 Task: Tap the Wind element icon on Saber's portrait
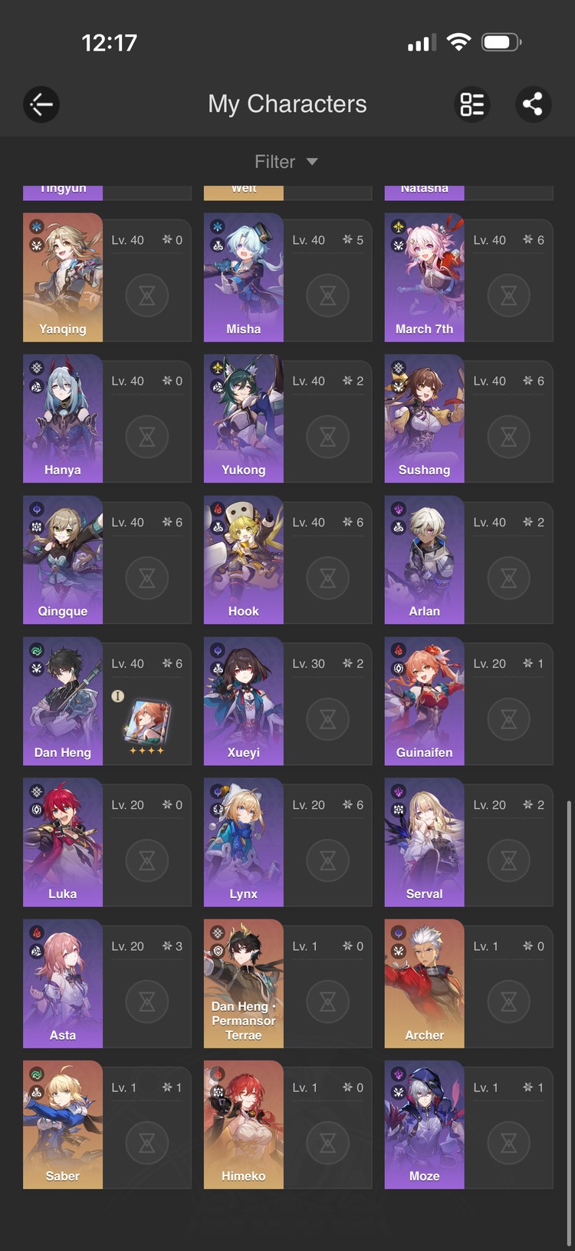coord(37,1074)
